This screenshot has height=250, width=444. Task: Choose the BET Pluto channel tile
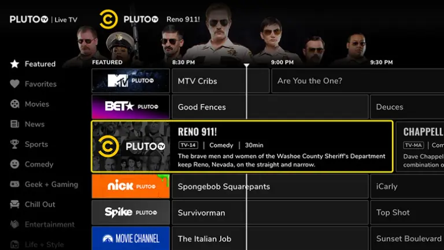[x=131, y=107]
